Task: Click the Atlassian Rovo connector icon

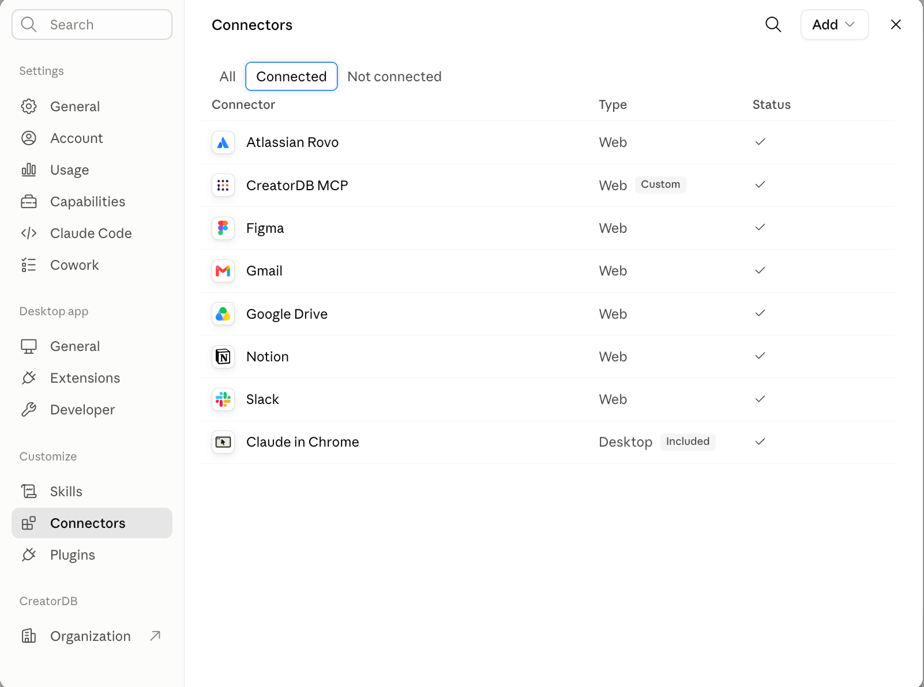Action: click(223, 142)
